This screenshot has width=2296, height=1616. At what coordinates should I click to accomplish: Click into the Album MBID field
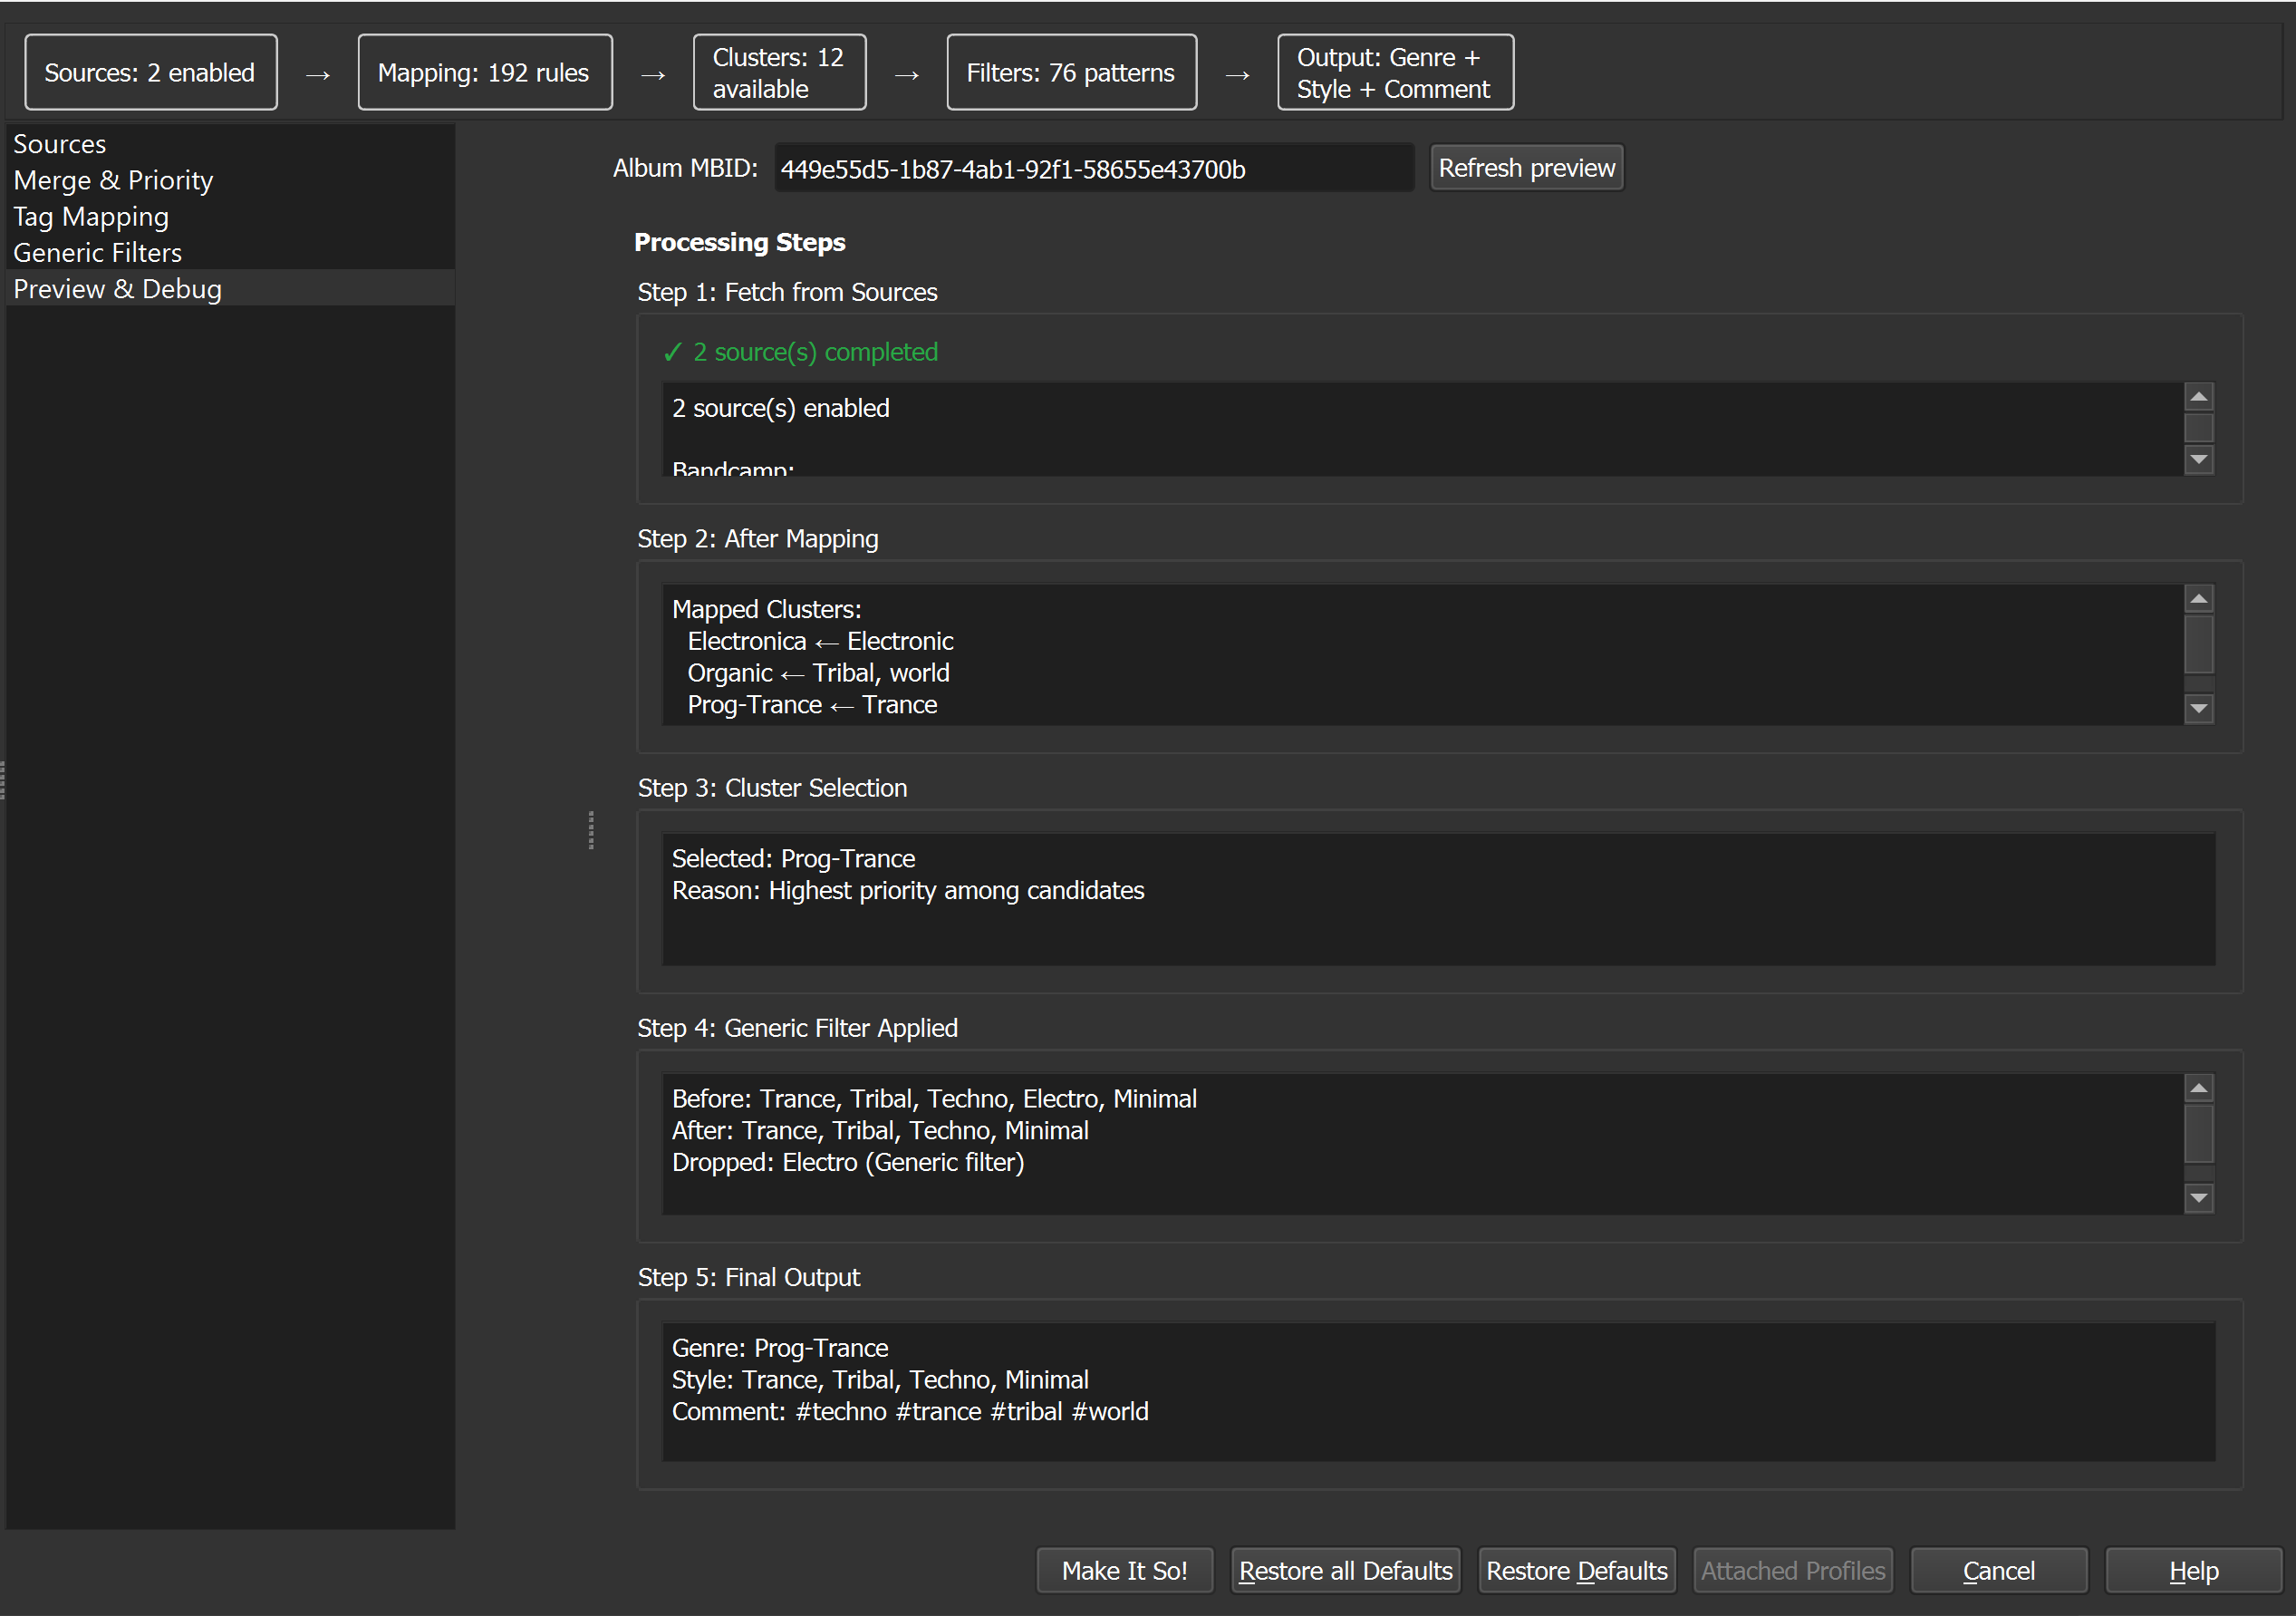pyautogui.click(x=1093, y=169)
